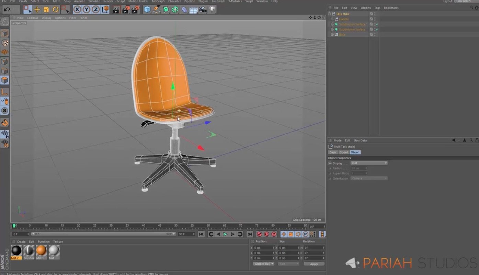Click the Undo arrow icon
The height and width of the screenshot is (275, 479).
coord(7,10)
